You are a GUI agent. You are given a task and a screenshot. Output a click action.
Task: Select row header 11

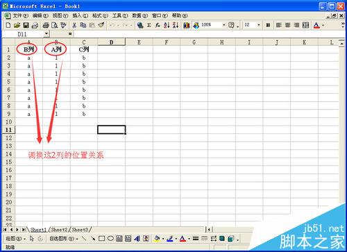pos(8,130)
